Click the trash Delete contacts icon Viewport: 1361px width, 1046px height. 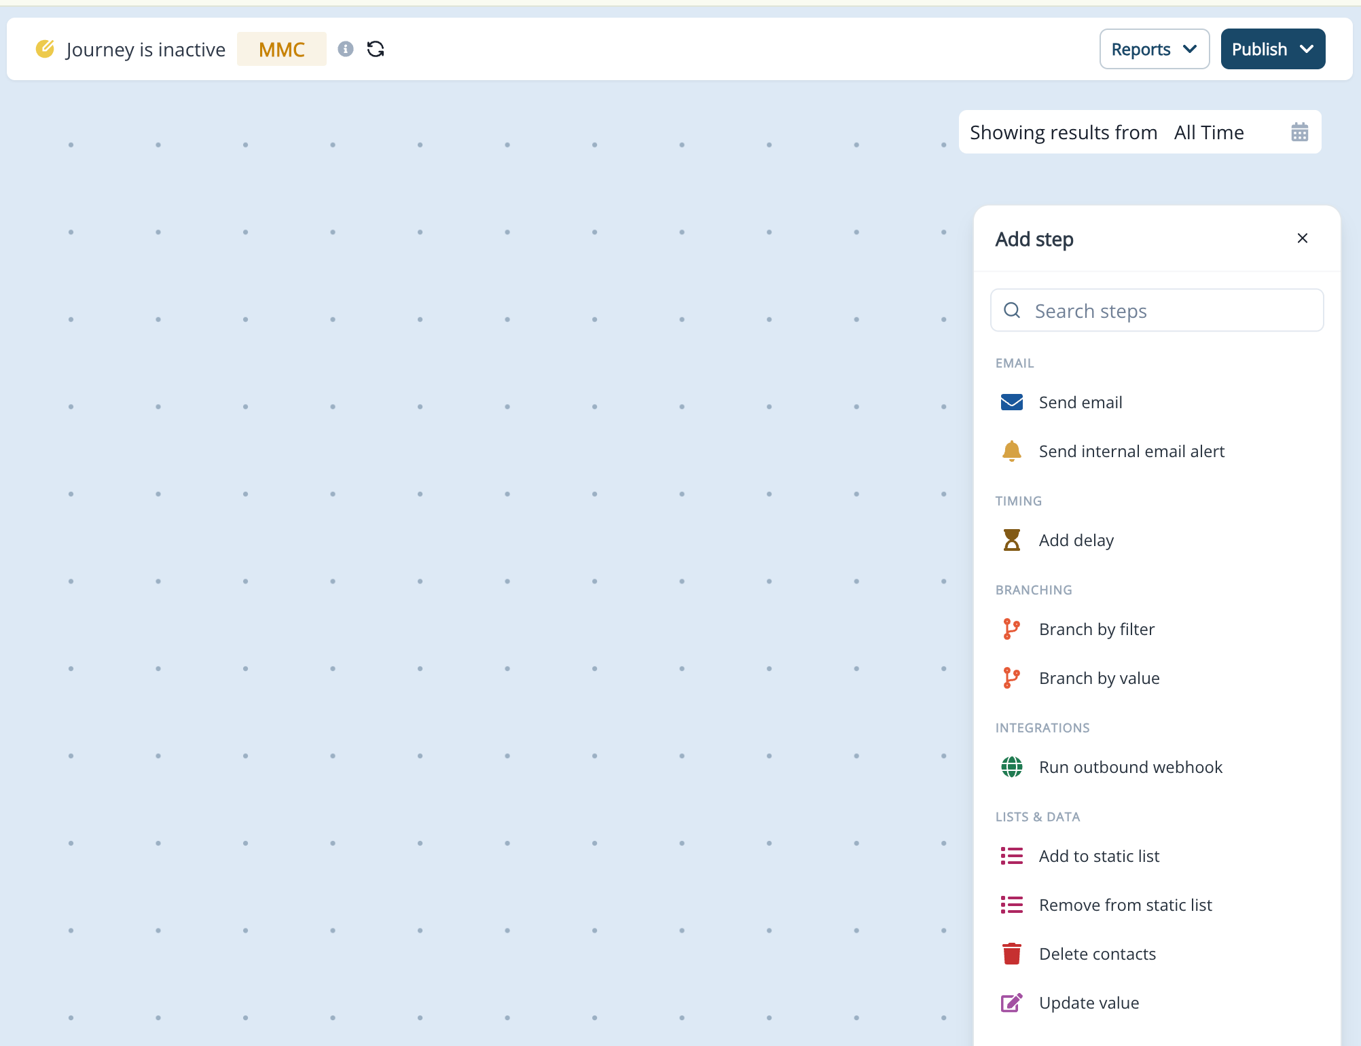coord(1012,954)
